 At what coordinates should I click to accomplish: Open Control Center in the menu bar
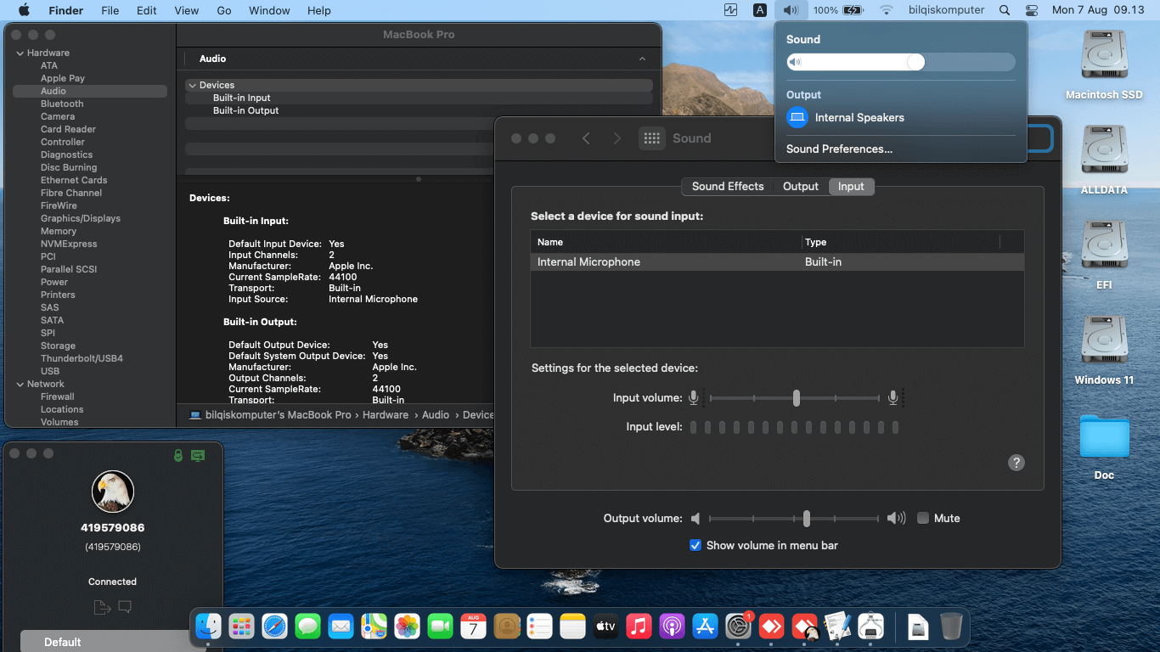pos(1032,10)
